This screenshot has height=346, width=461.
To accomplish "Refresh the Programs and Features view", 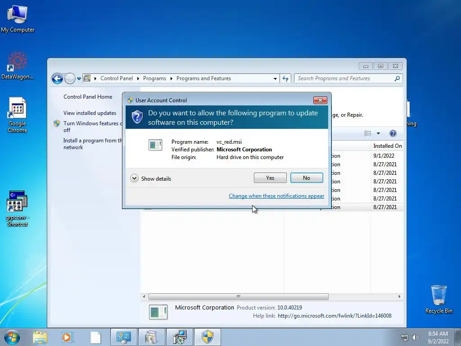I will 285,78.
